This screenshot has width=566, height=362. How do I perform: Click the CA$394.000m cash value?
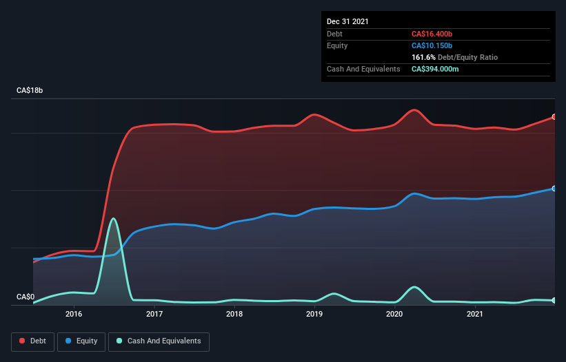pyautogui.click(x=435, y=69)
